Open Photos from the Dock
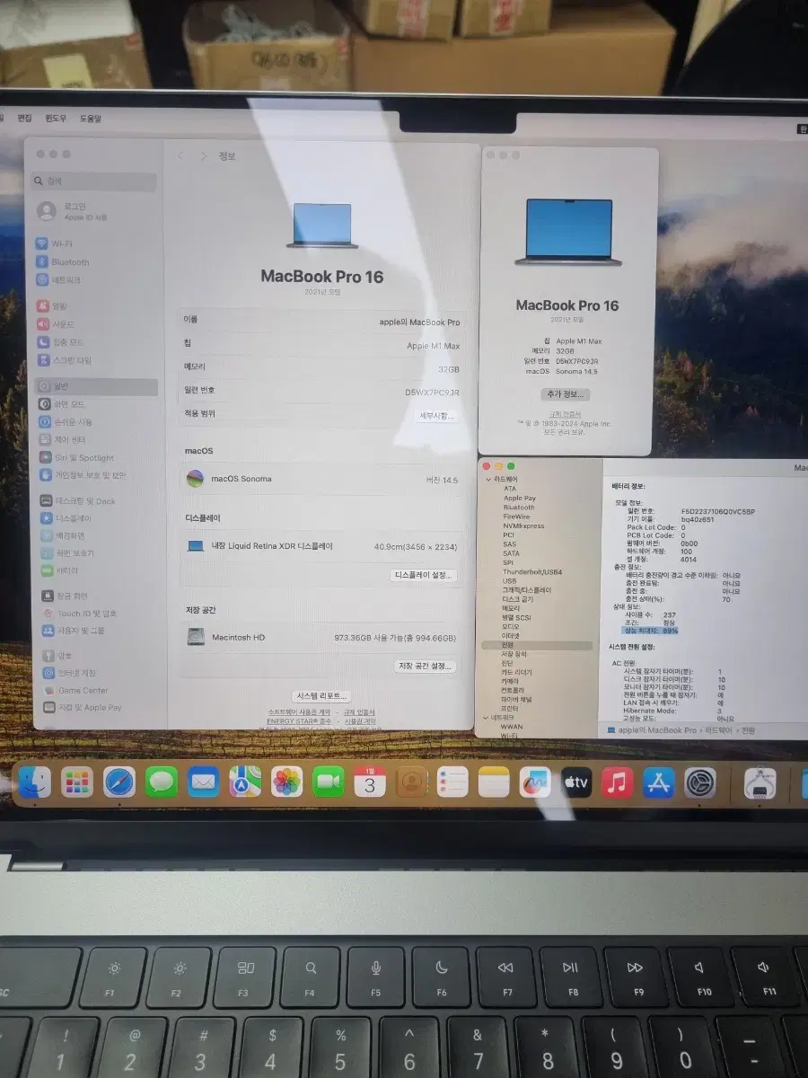Screen dimensions: 808x1078 (287, 782)
